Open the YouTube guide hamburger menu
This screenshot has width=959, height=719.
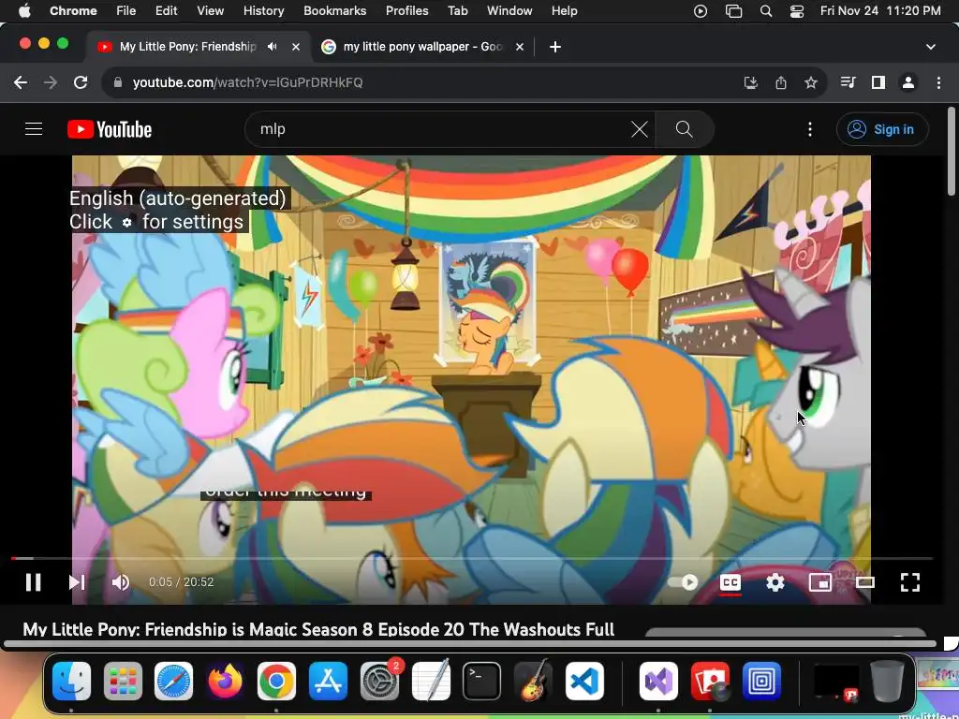[34, 129]
